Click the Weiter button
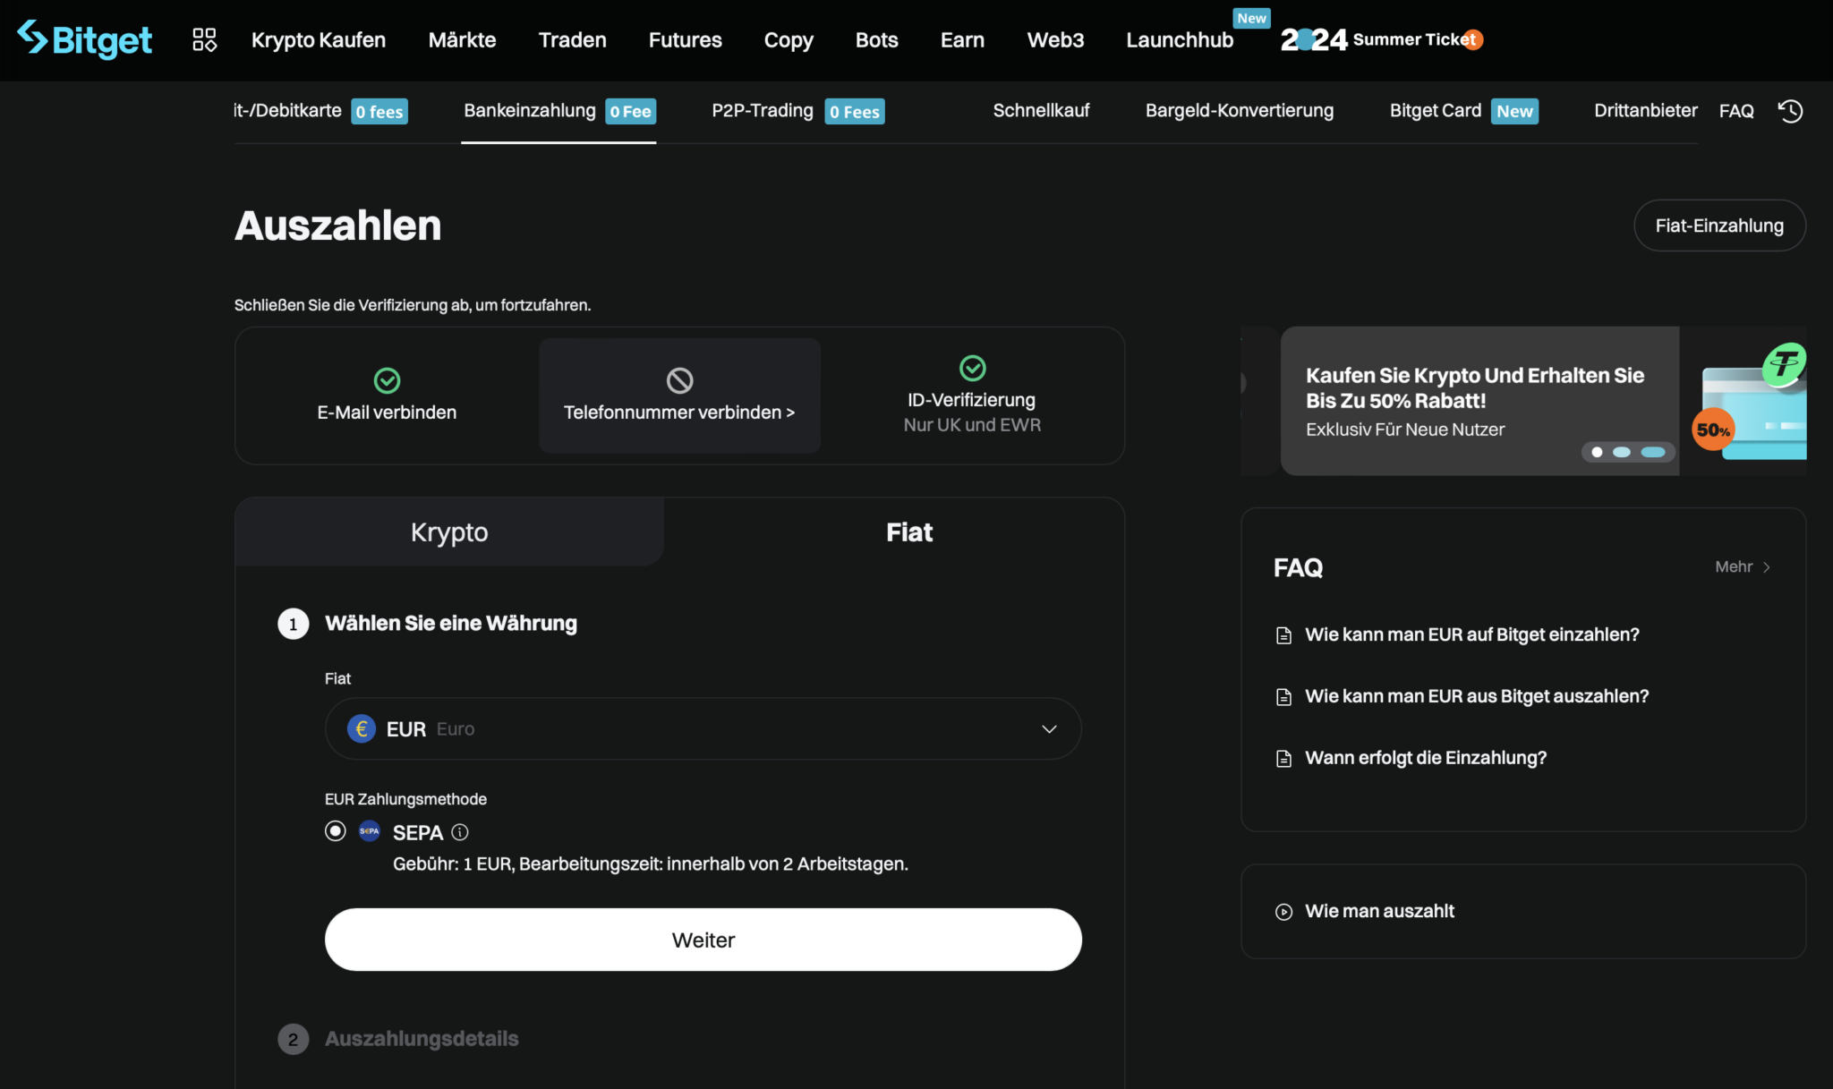1833x1089 pixels. pyautogui.click(x=703, y=940)
